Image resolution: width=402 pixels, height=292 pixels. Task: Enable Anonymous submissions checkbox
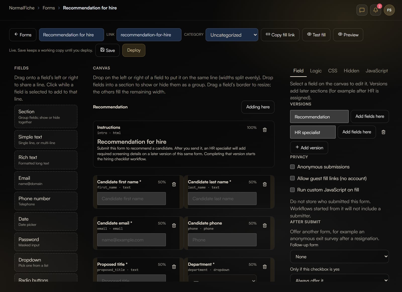(292, 167)
